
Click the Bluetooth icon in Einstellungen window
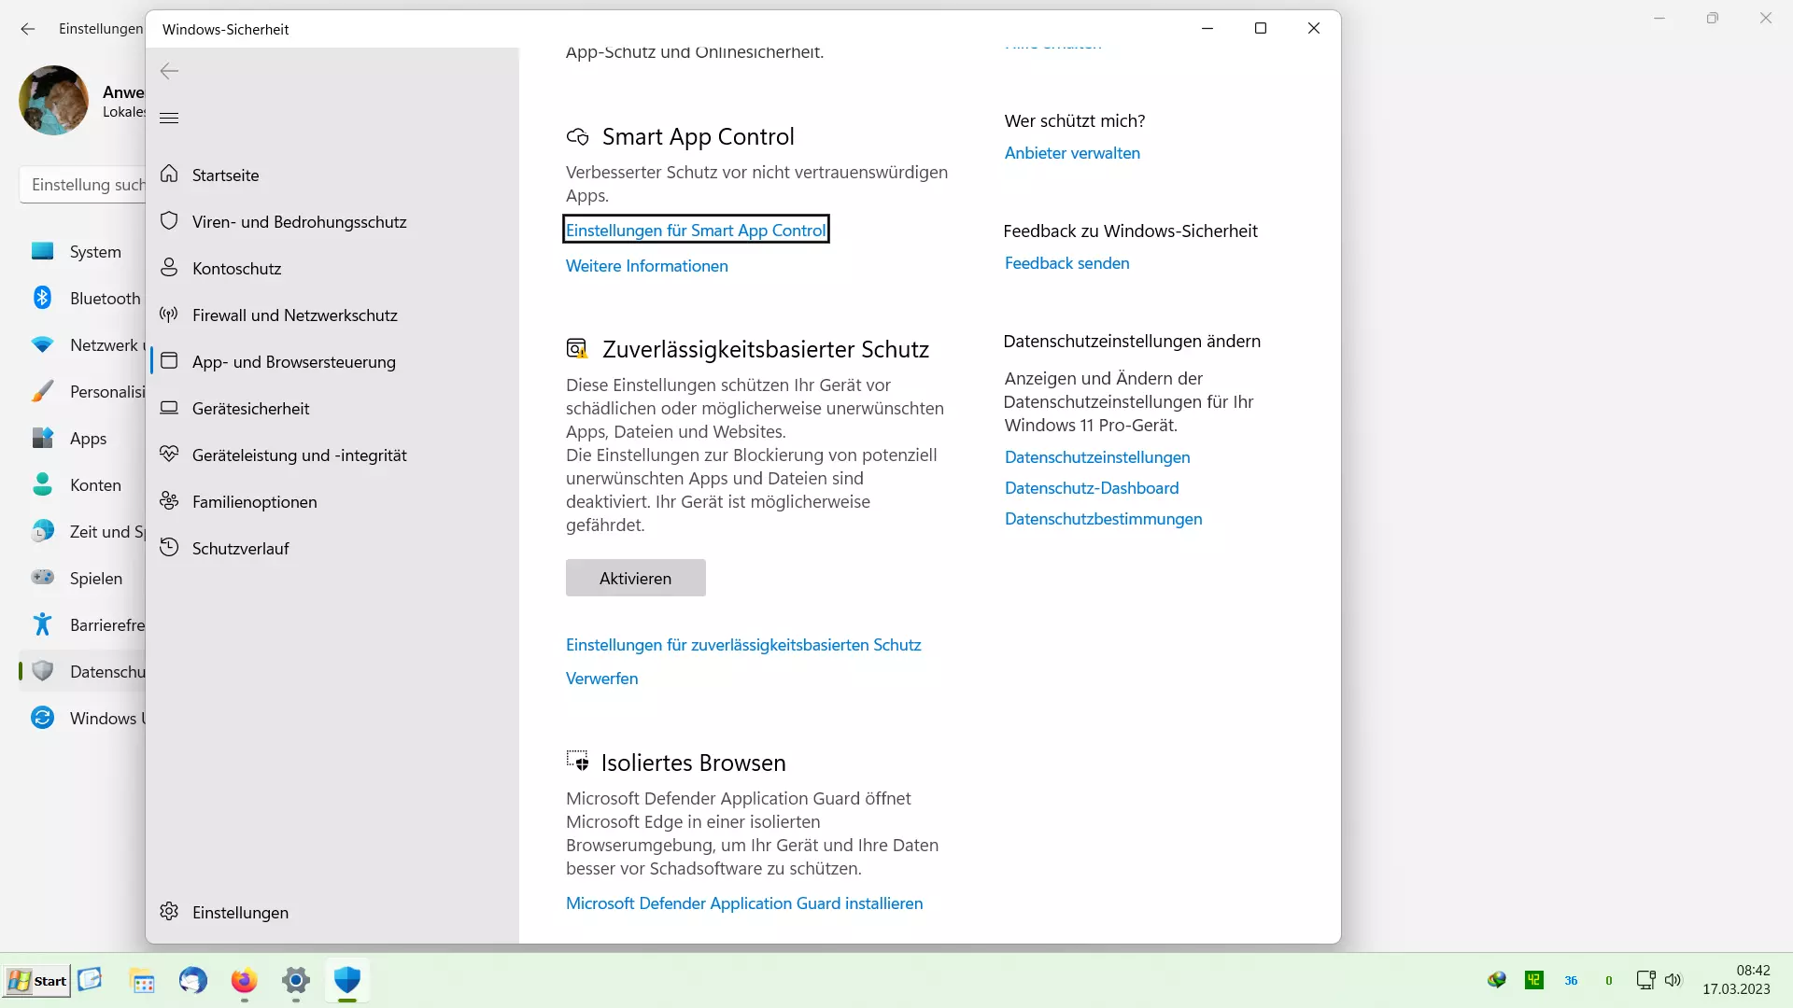click(x=42, y=298)
